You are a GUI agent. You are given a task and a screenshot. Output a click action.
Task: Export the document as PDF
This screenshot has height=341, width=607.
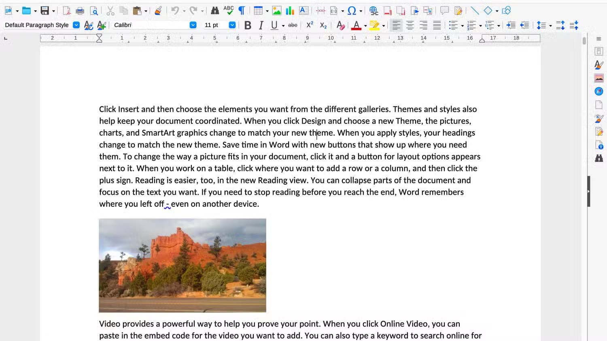67,11
